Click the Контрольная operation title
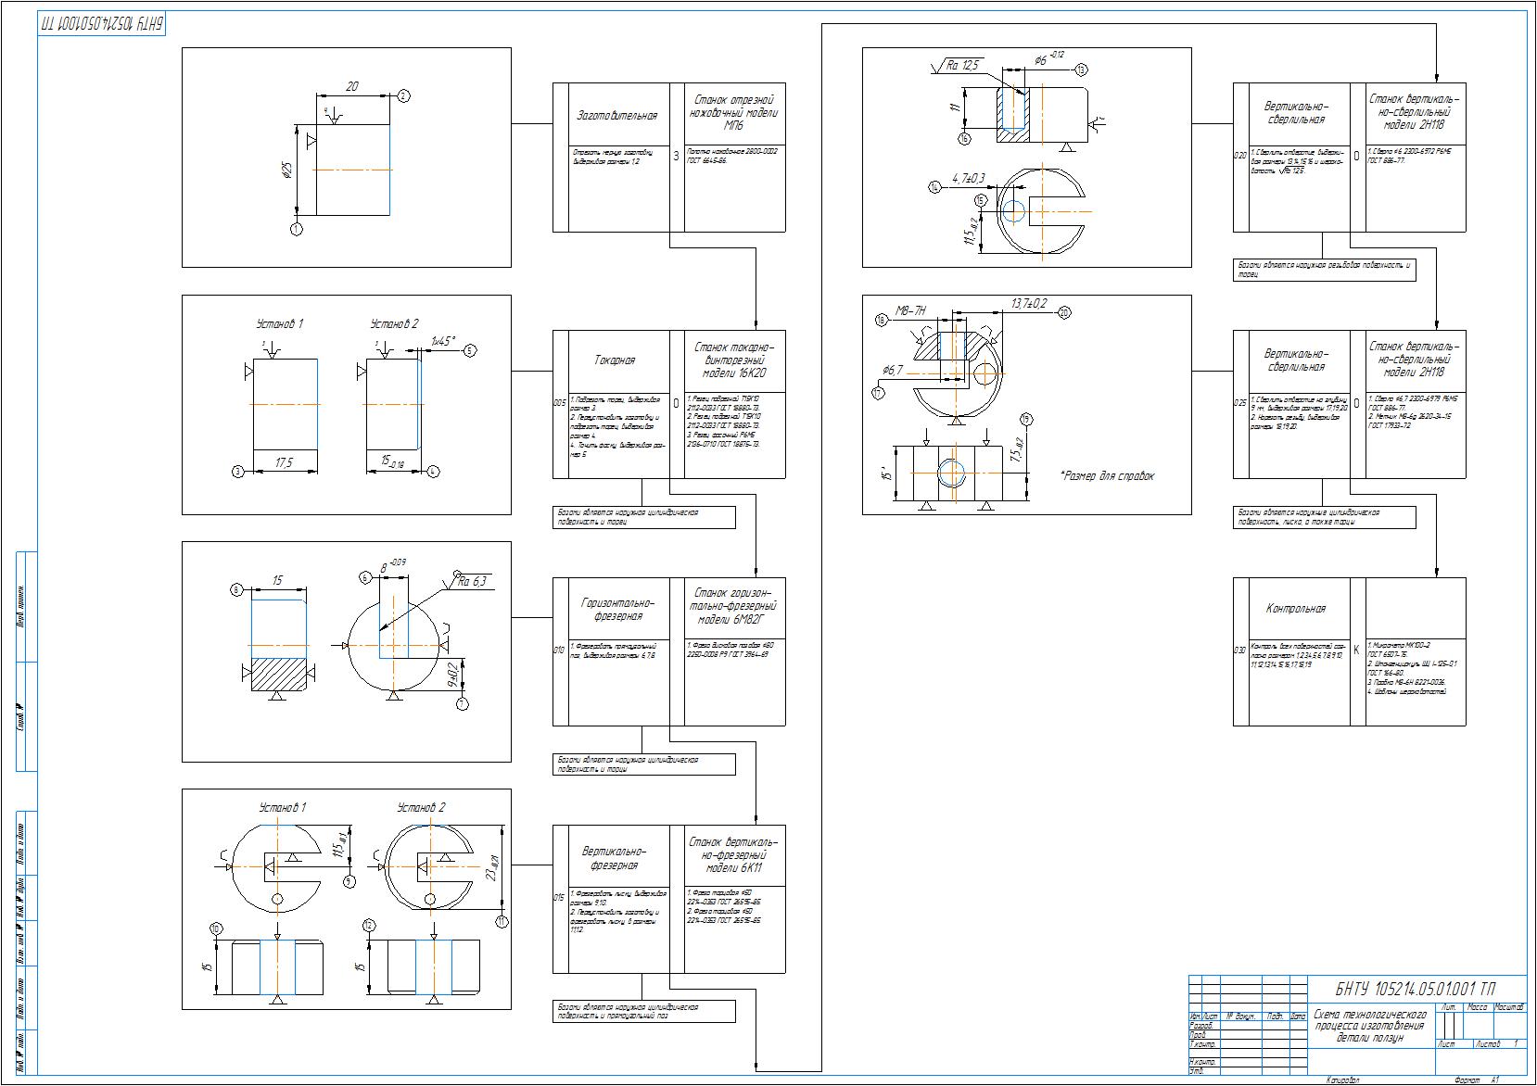This screenshot has width=1537, height=1086. coord(1295,609)
